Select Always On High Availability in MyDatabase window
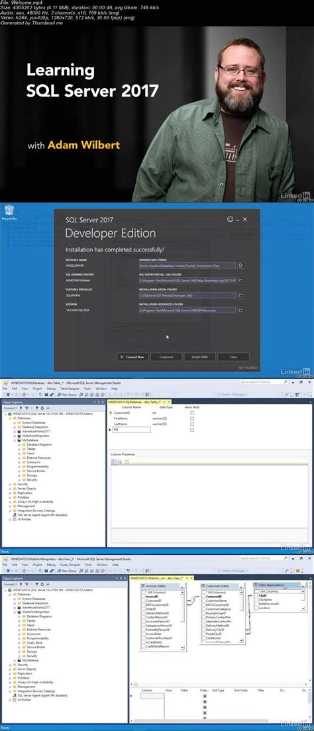The image size is (314, 731). click(x=34, y=502)
